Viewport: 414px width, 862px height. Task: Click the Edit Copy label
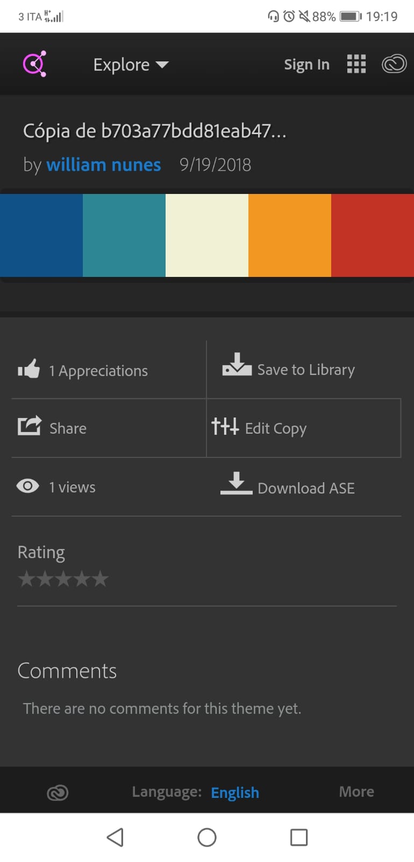[x=276, y=429]
